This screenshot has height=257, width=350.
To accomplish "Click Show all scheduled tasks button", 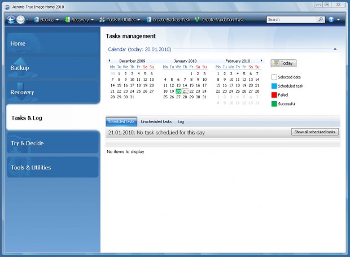I will tap(315, 132).
